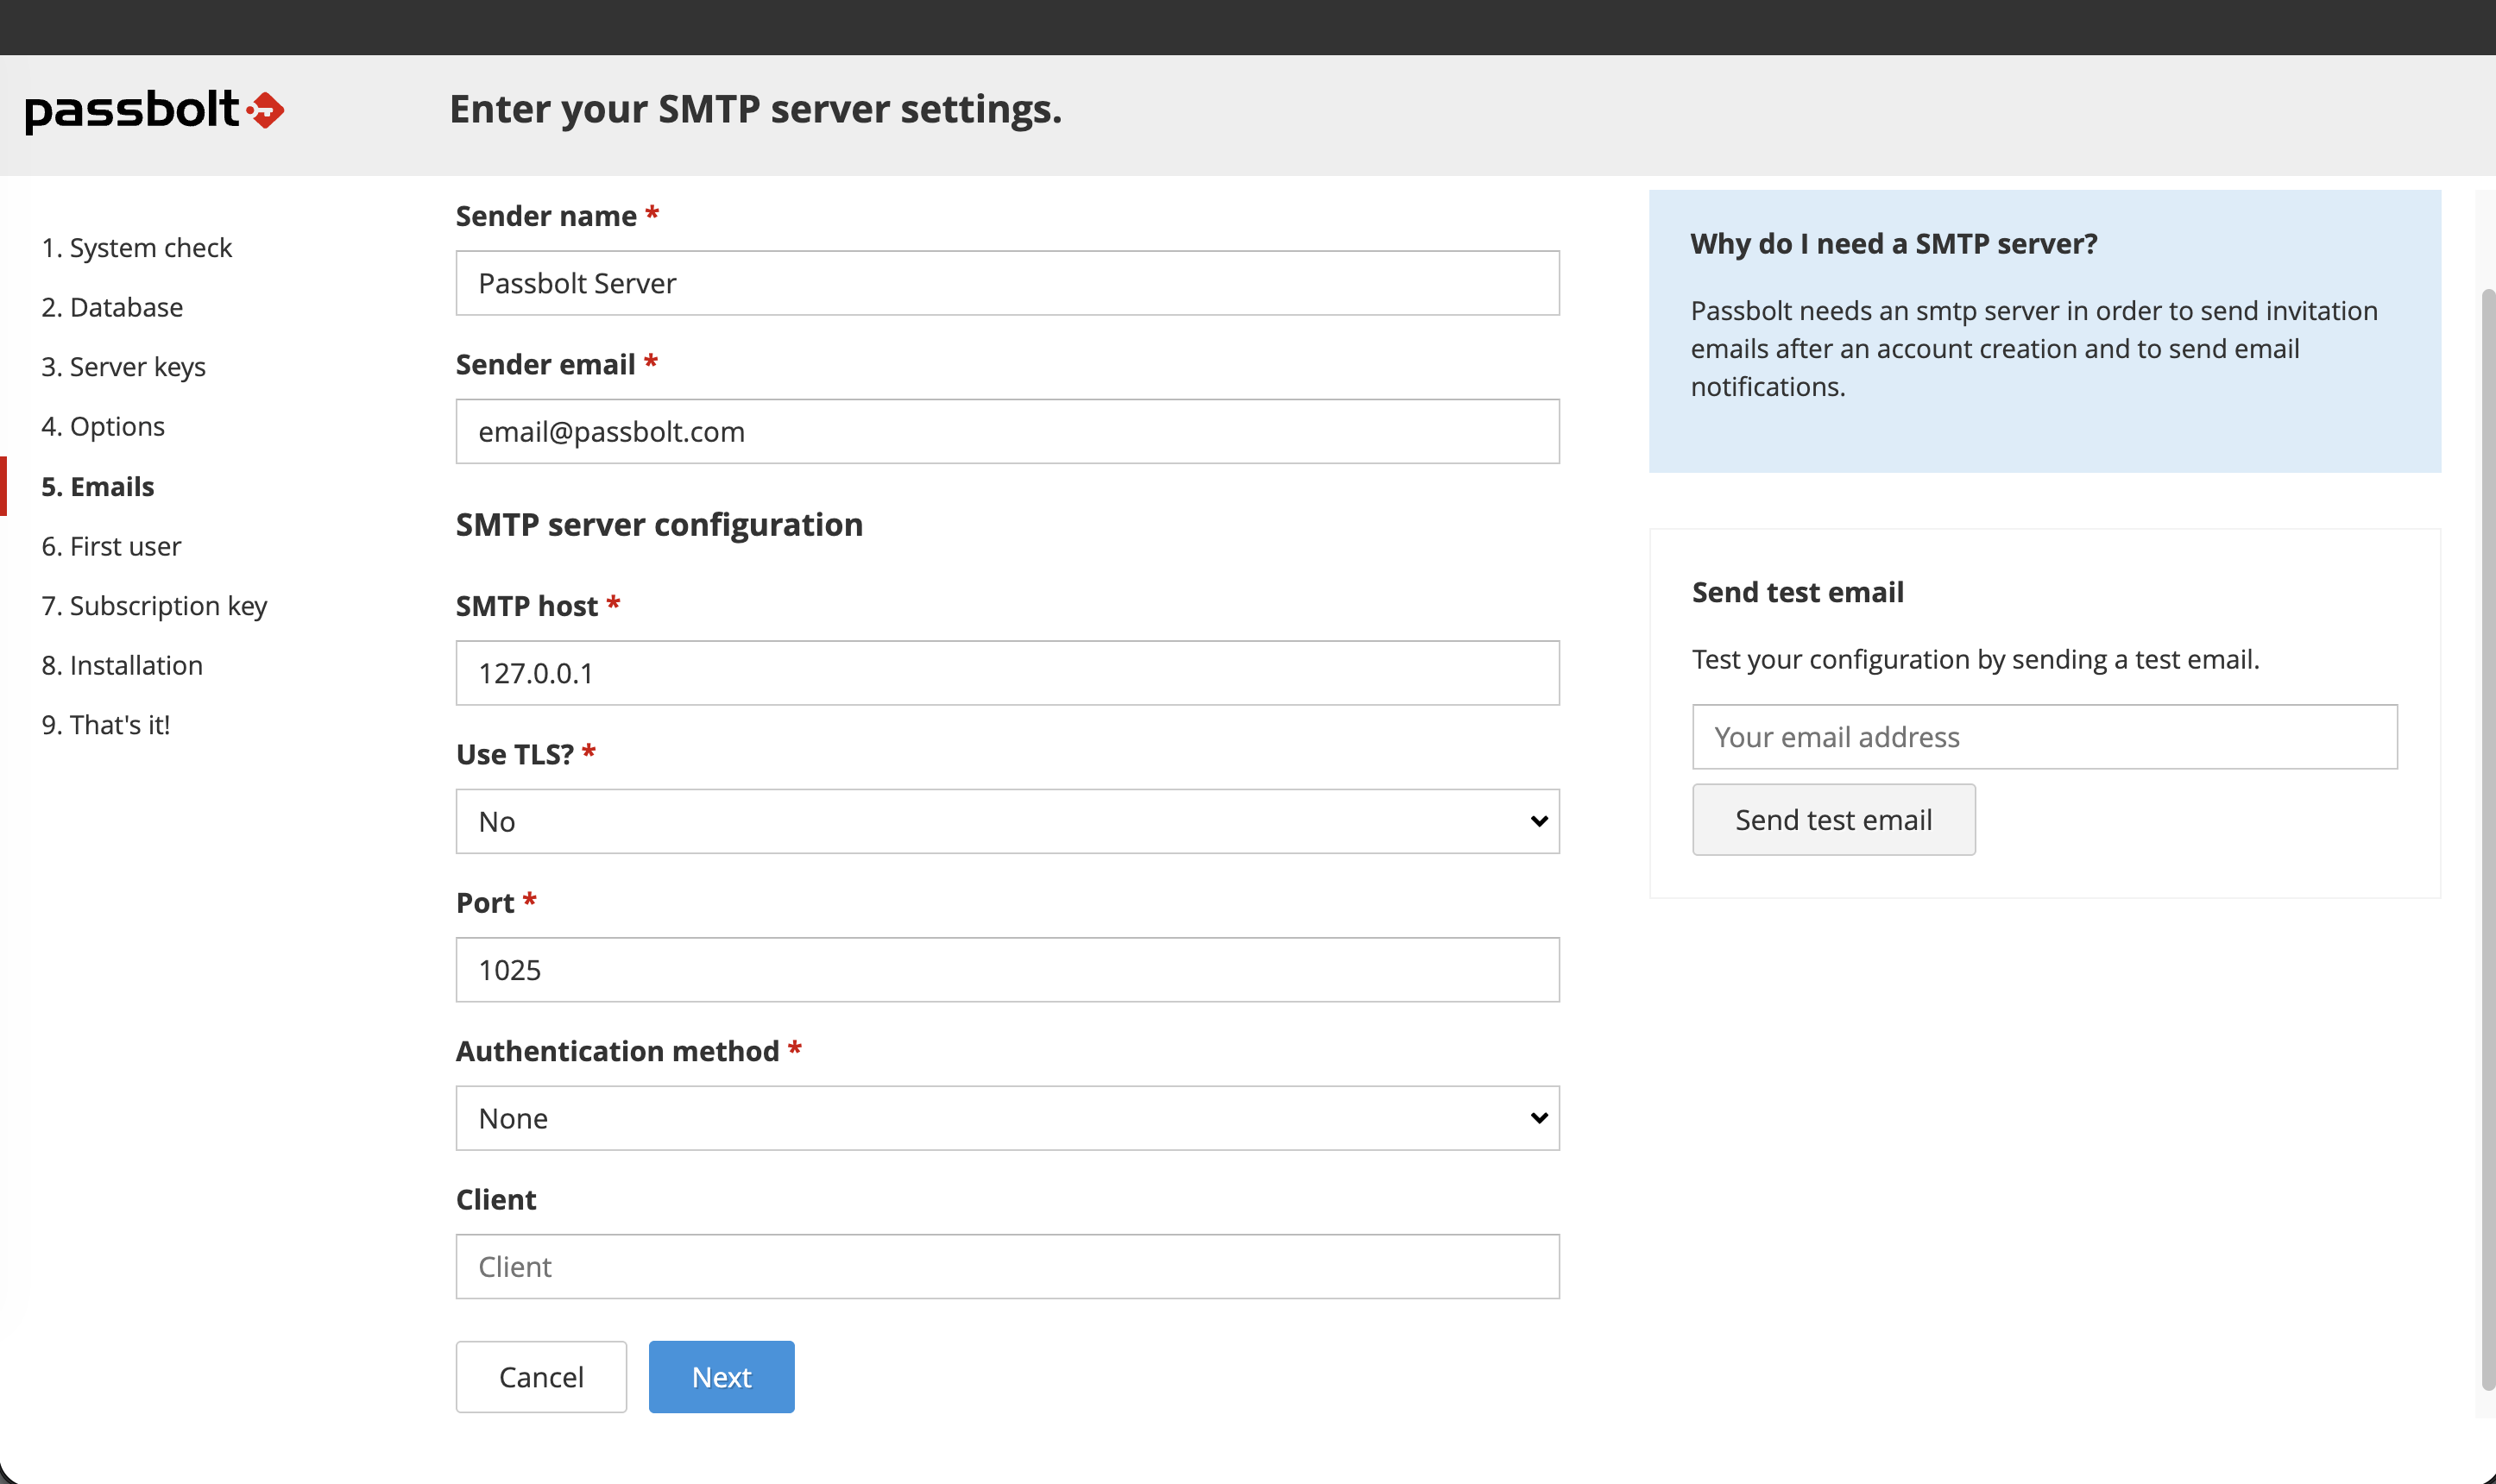
Task: Focus the Your email address field
Action: (2044, 737)
